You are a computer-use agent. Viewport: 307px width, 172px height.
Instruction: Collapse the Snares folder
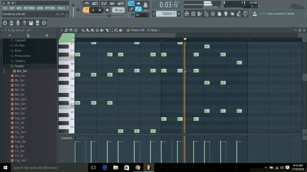[19, 66]
